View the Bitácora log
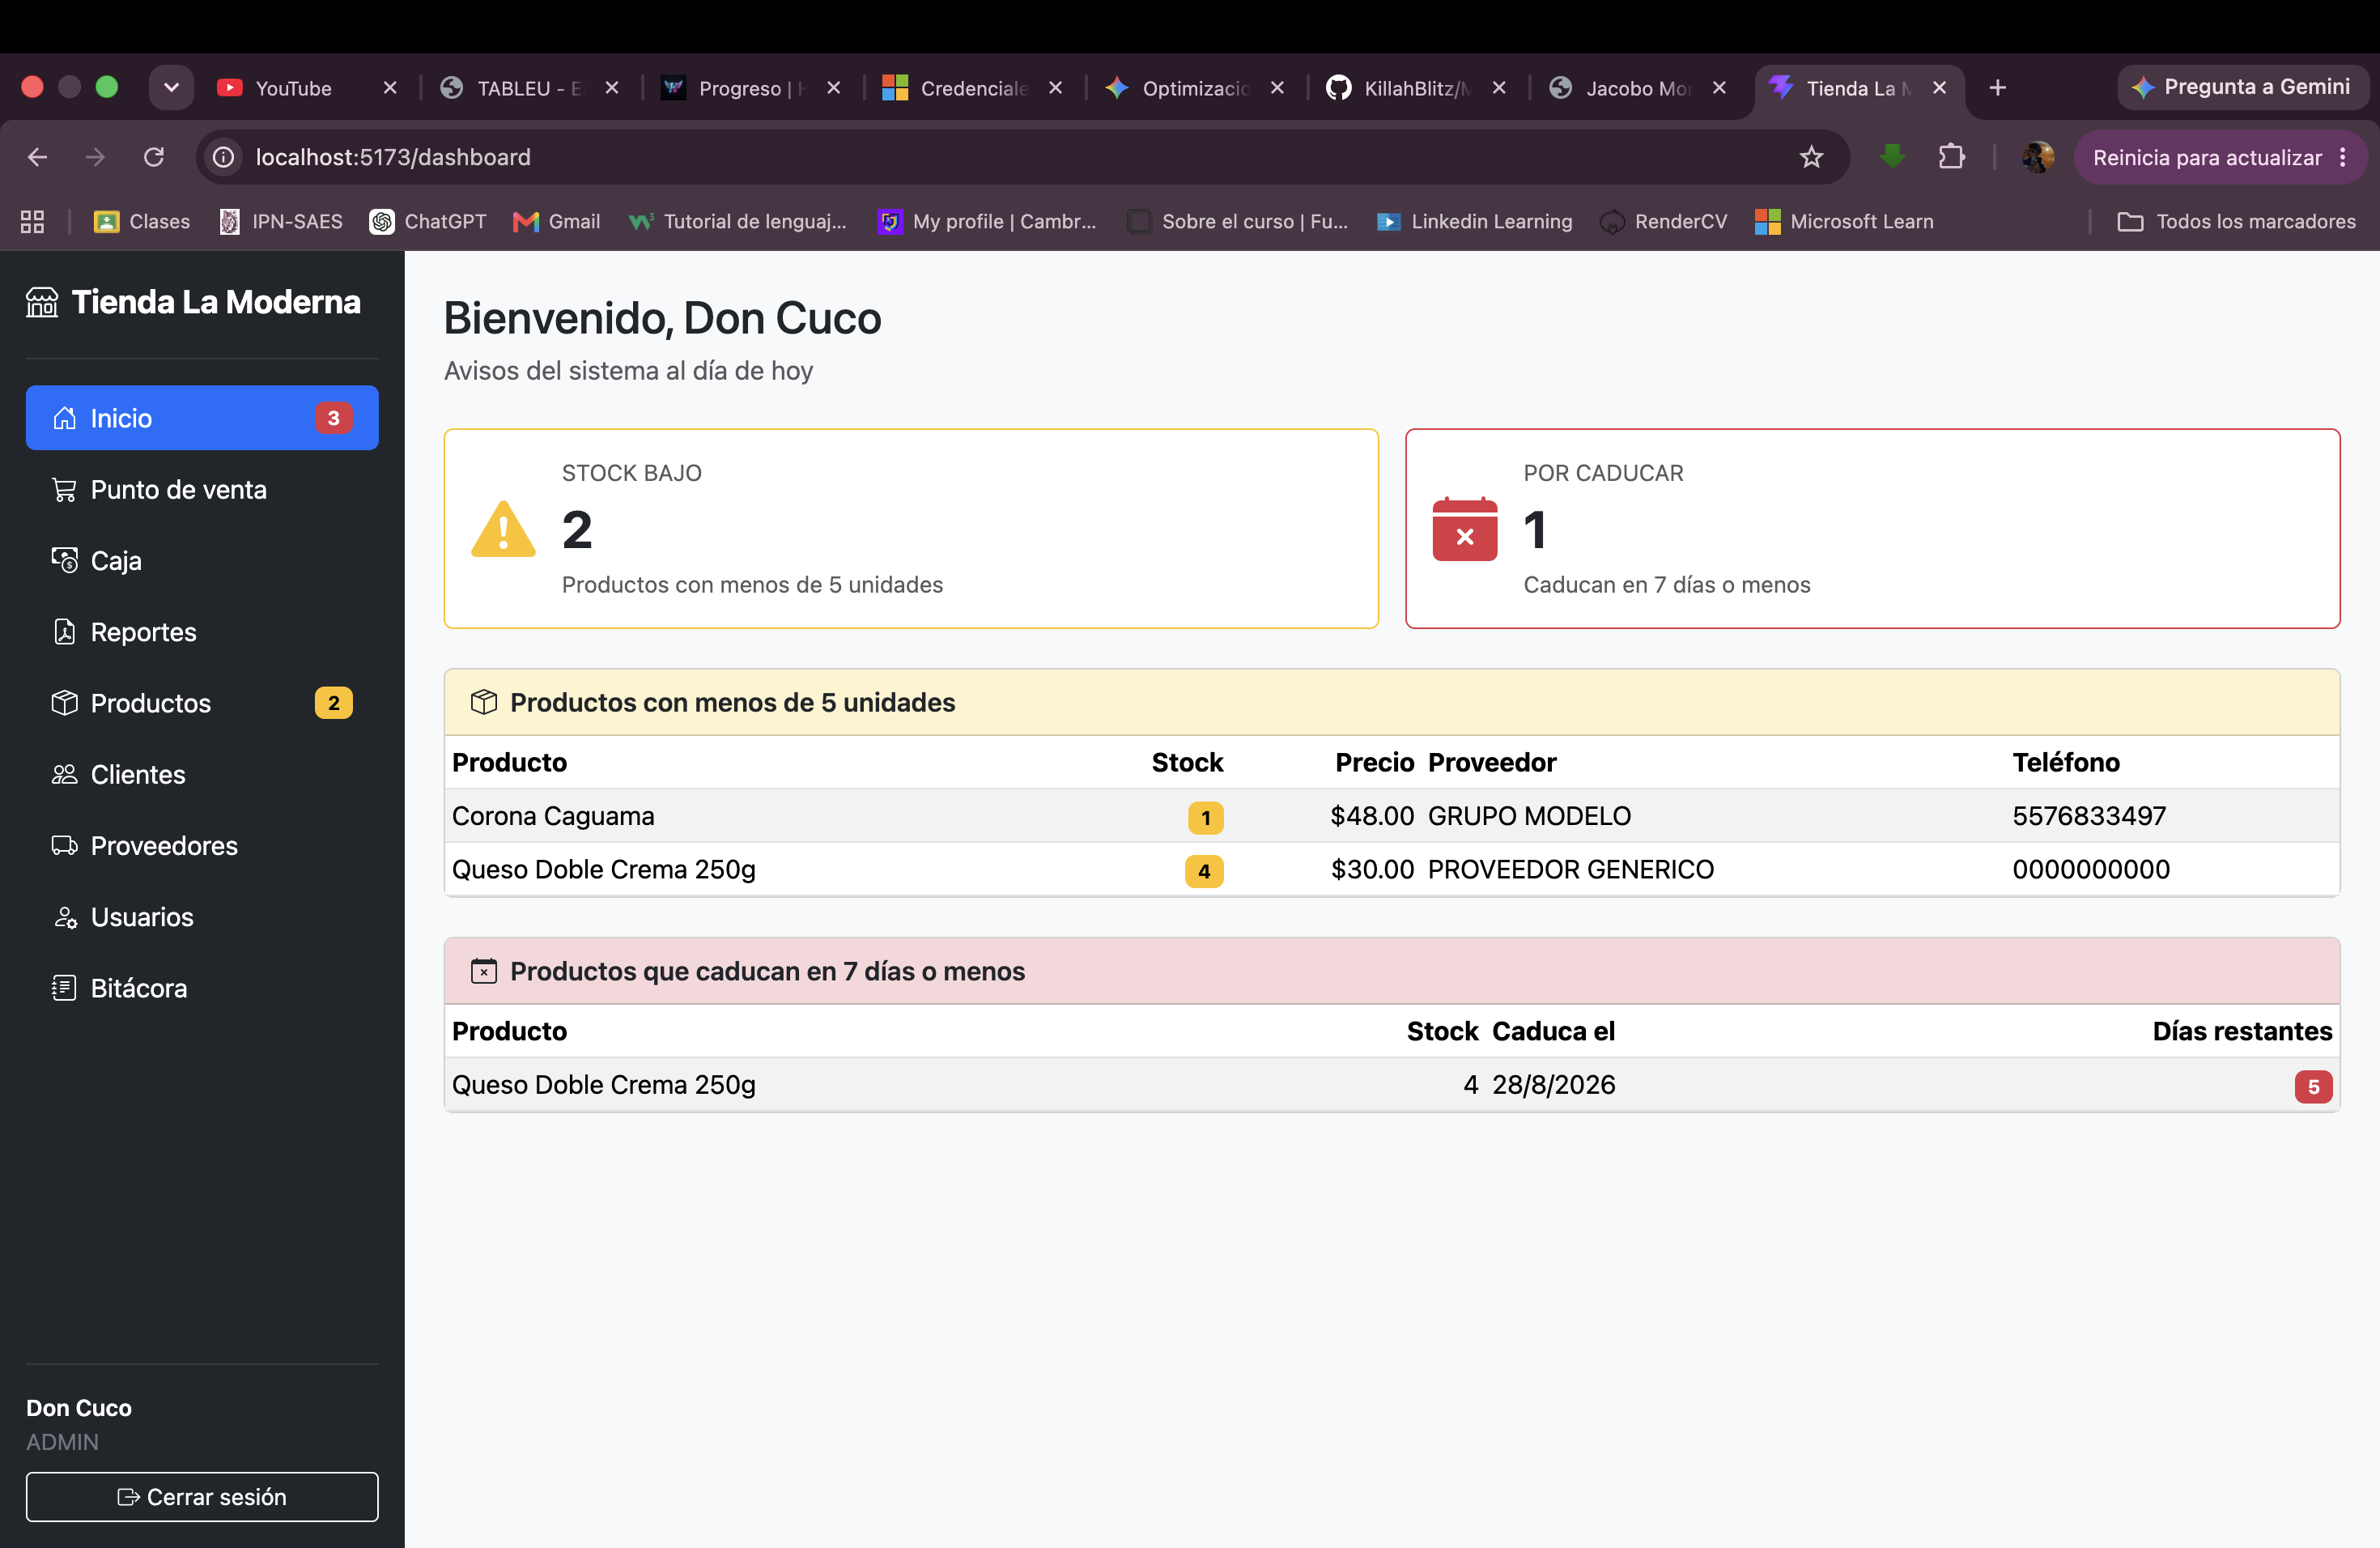This screenshot has width=2380, height=1548. tap(202, 987)
